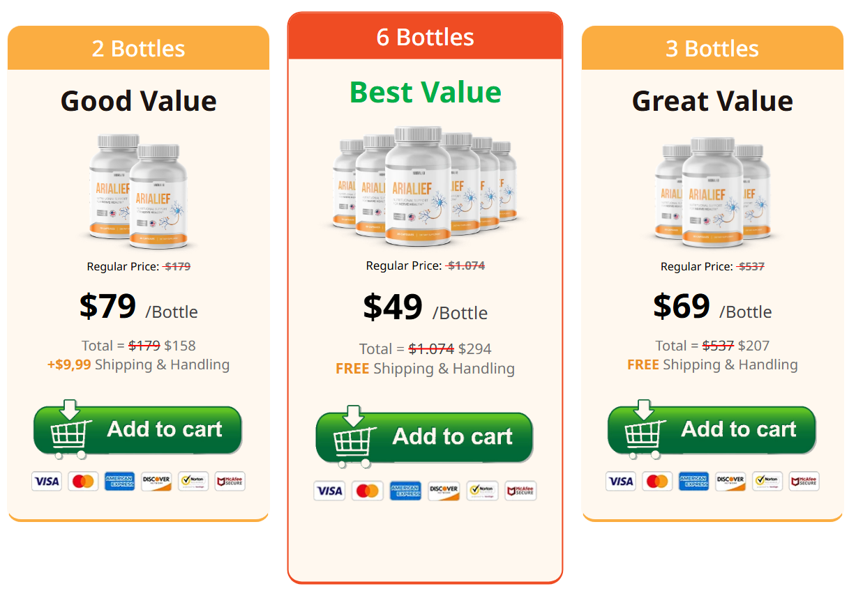Viewport: 856px width, 591px height.
Task: Select the 2 Bottles header banner
Action: [138, 49]
